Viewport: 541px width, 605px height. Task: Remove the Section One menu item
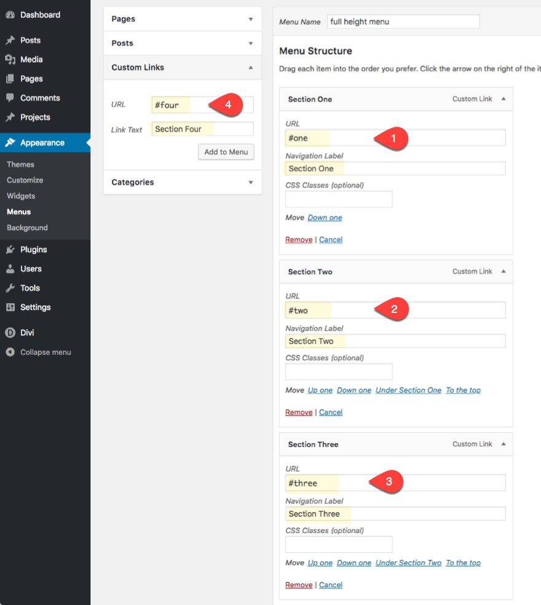click(x=298, y=239)
